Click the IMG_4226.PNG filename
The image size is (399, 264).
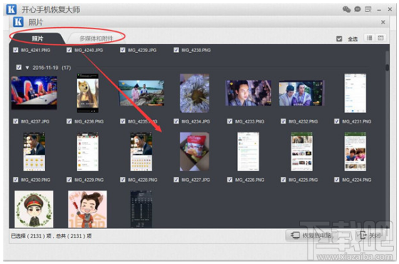pyautogui.click(x=249, y=180)
